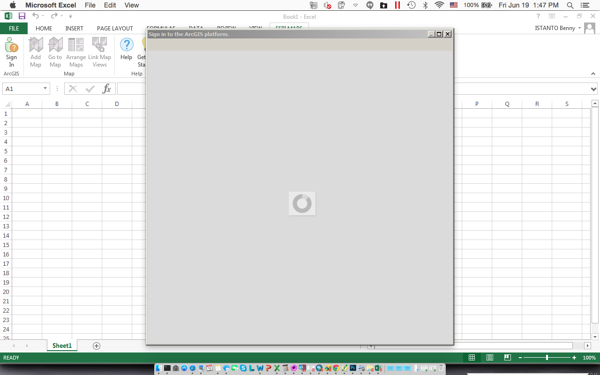Screen dimensions: 600x375
Task: Open Skype from the Dock
Action: point(243,368)
